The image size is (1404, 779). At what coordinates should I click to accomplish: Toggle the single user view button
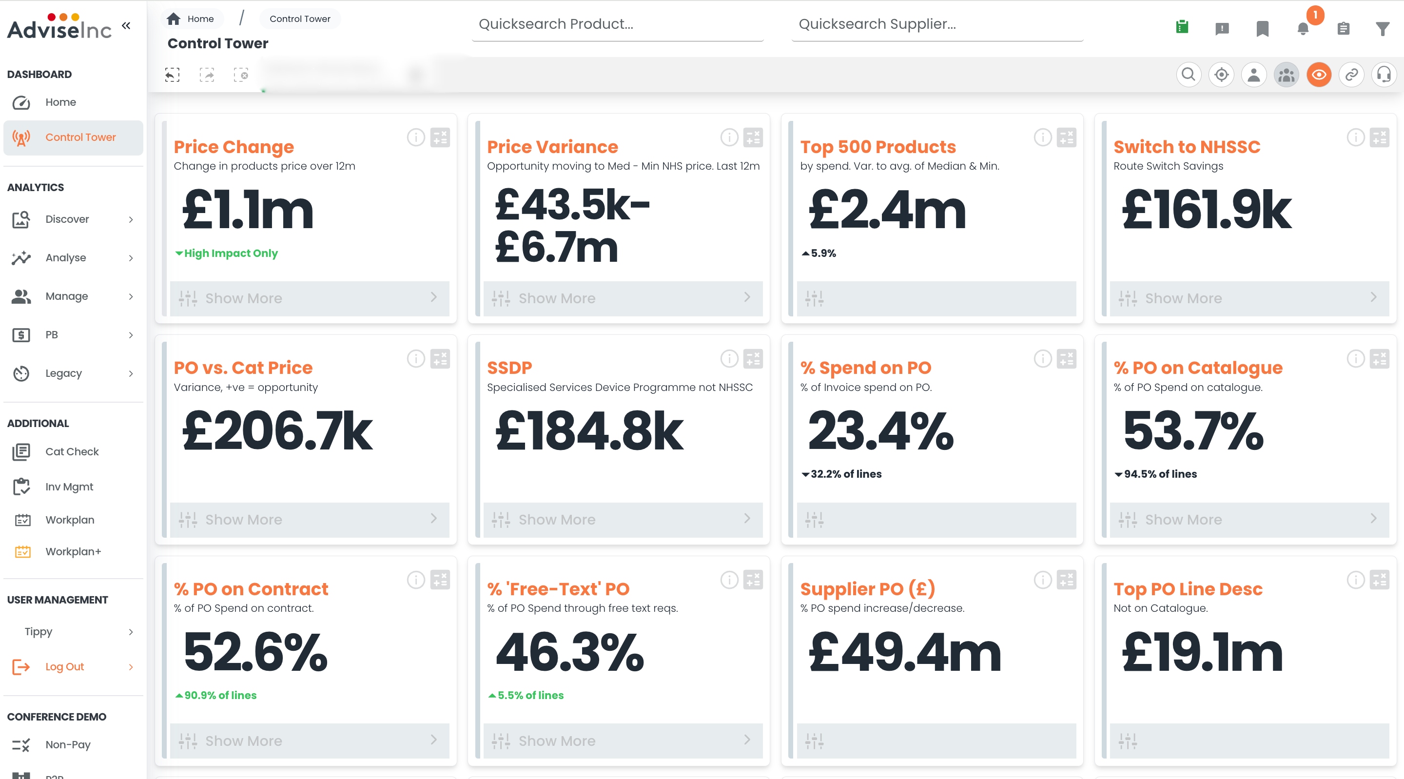(1253, 75)
